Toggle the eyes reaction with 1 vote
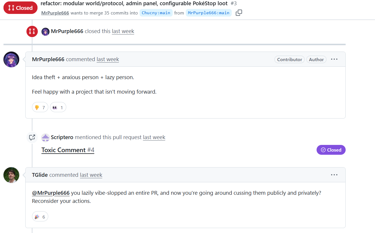 click(58, 108)
